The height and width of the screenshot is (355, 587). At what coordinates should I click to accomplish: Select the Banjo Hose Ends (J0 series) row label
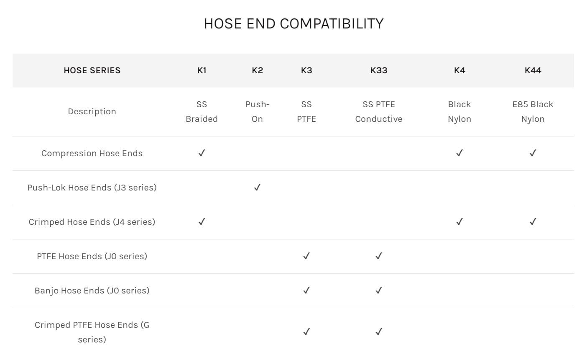point(92,291)
